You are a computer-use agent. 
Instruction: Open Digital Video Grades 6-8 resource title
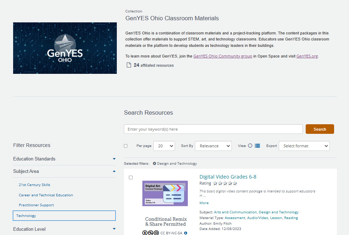(x=228, y=177)
